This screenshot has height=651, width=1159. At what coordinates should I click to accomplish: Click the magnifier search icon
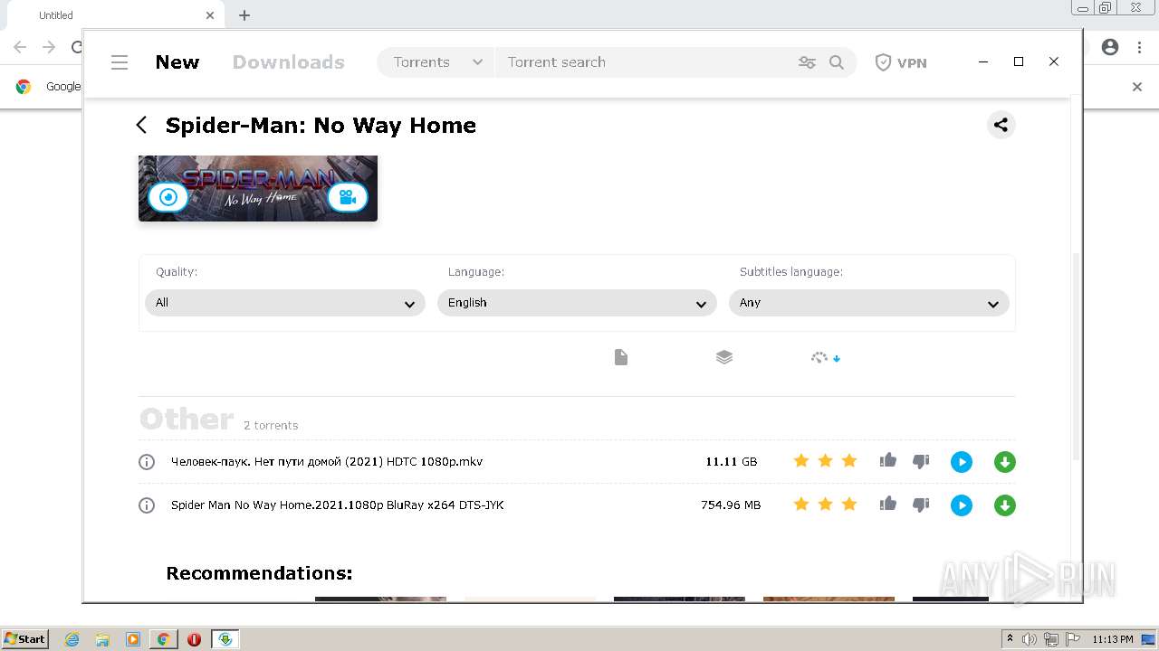pos(837,62)
